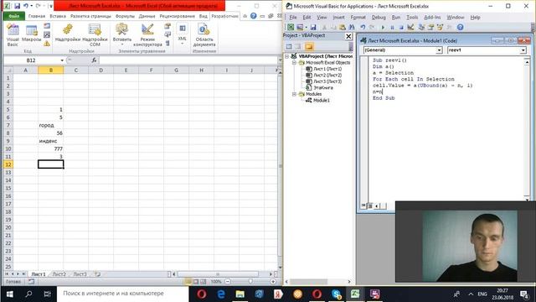Image resolution: width=536 pixels, height=302 pixels.
Task: Click Run Sub play icon in VBA toolbar
Action: tap(383, 27)
